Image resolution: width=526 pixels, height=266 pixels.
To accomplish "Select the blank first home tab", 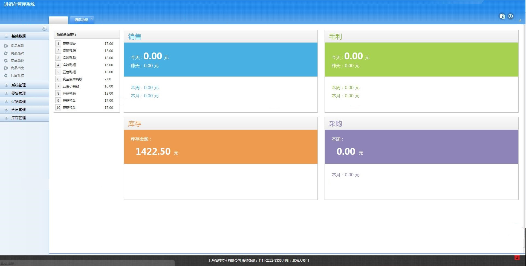I will click(x=58, y=20).
